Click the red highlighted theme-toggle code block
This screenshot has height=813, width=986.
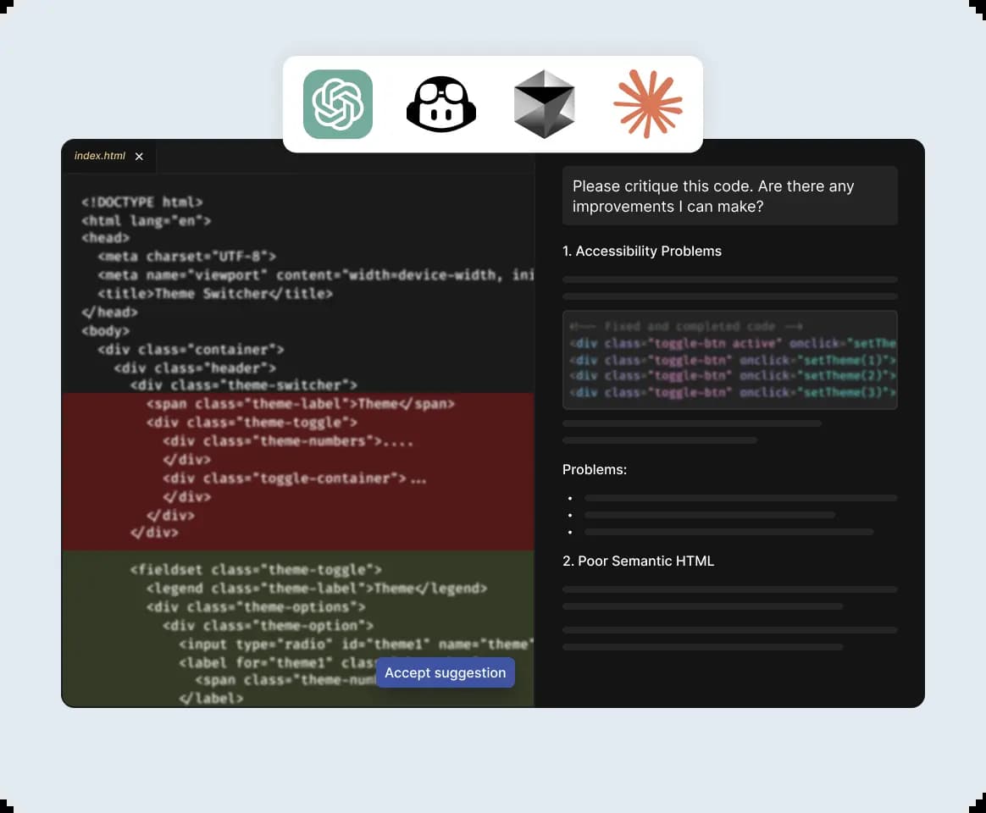coord(296,470)
